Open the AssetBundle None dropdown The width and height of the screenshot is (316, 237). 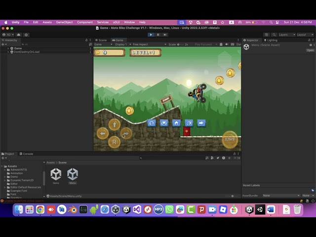[281, 196]
